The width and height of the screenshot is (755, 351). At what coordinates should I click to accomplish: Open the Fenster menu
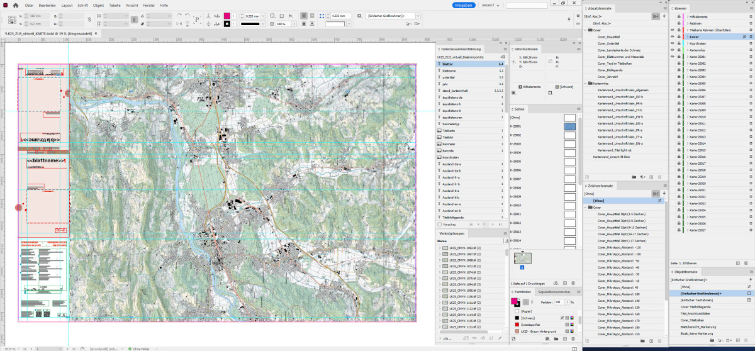pos(149,5)
